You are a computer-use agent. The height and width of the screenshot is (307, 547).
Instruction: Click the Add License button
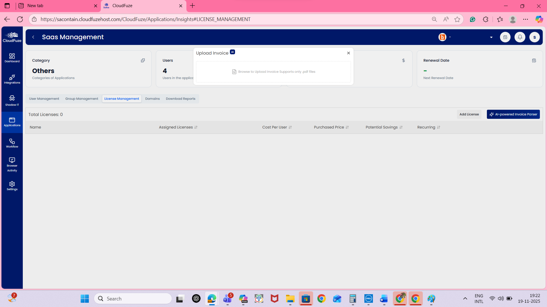[x=469, y=114]
